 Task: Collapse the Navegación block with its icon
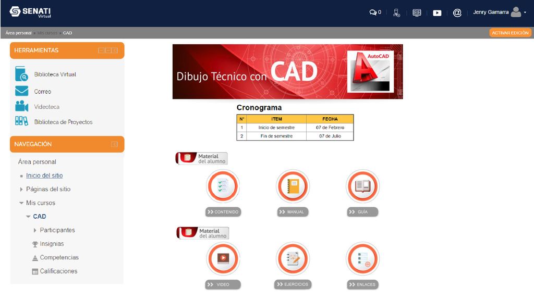click(x=114, y=144)
